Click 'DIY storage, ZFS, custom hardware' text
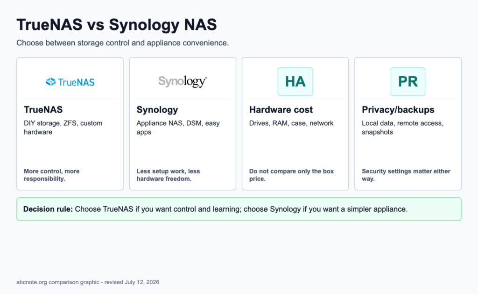 pyautogui.click(x=63, y=128)
